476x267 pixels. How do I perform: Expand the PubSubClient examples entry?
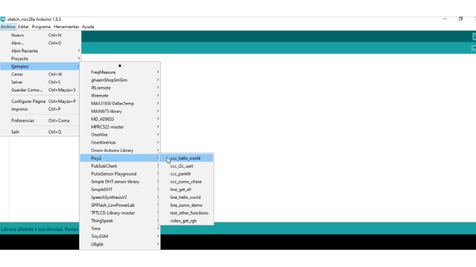(x=119, y=166)
